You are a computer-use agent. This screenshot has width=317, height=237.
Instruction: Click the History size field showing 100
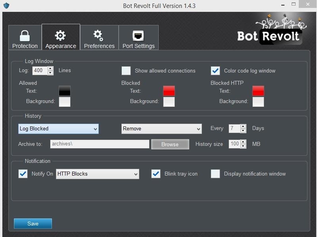(234, 144)
